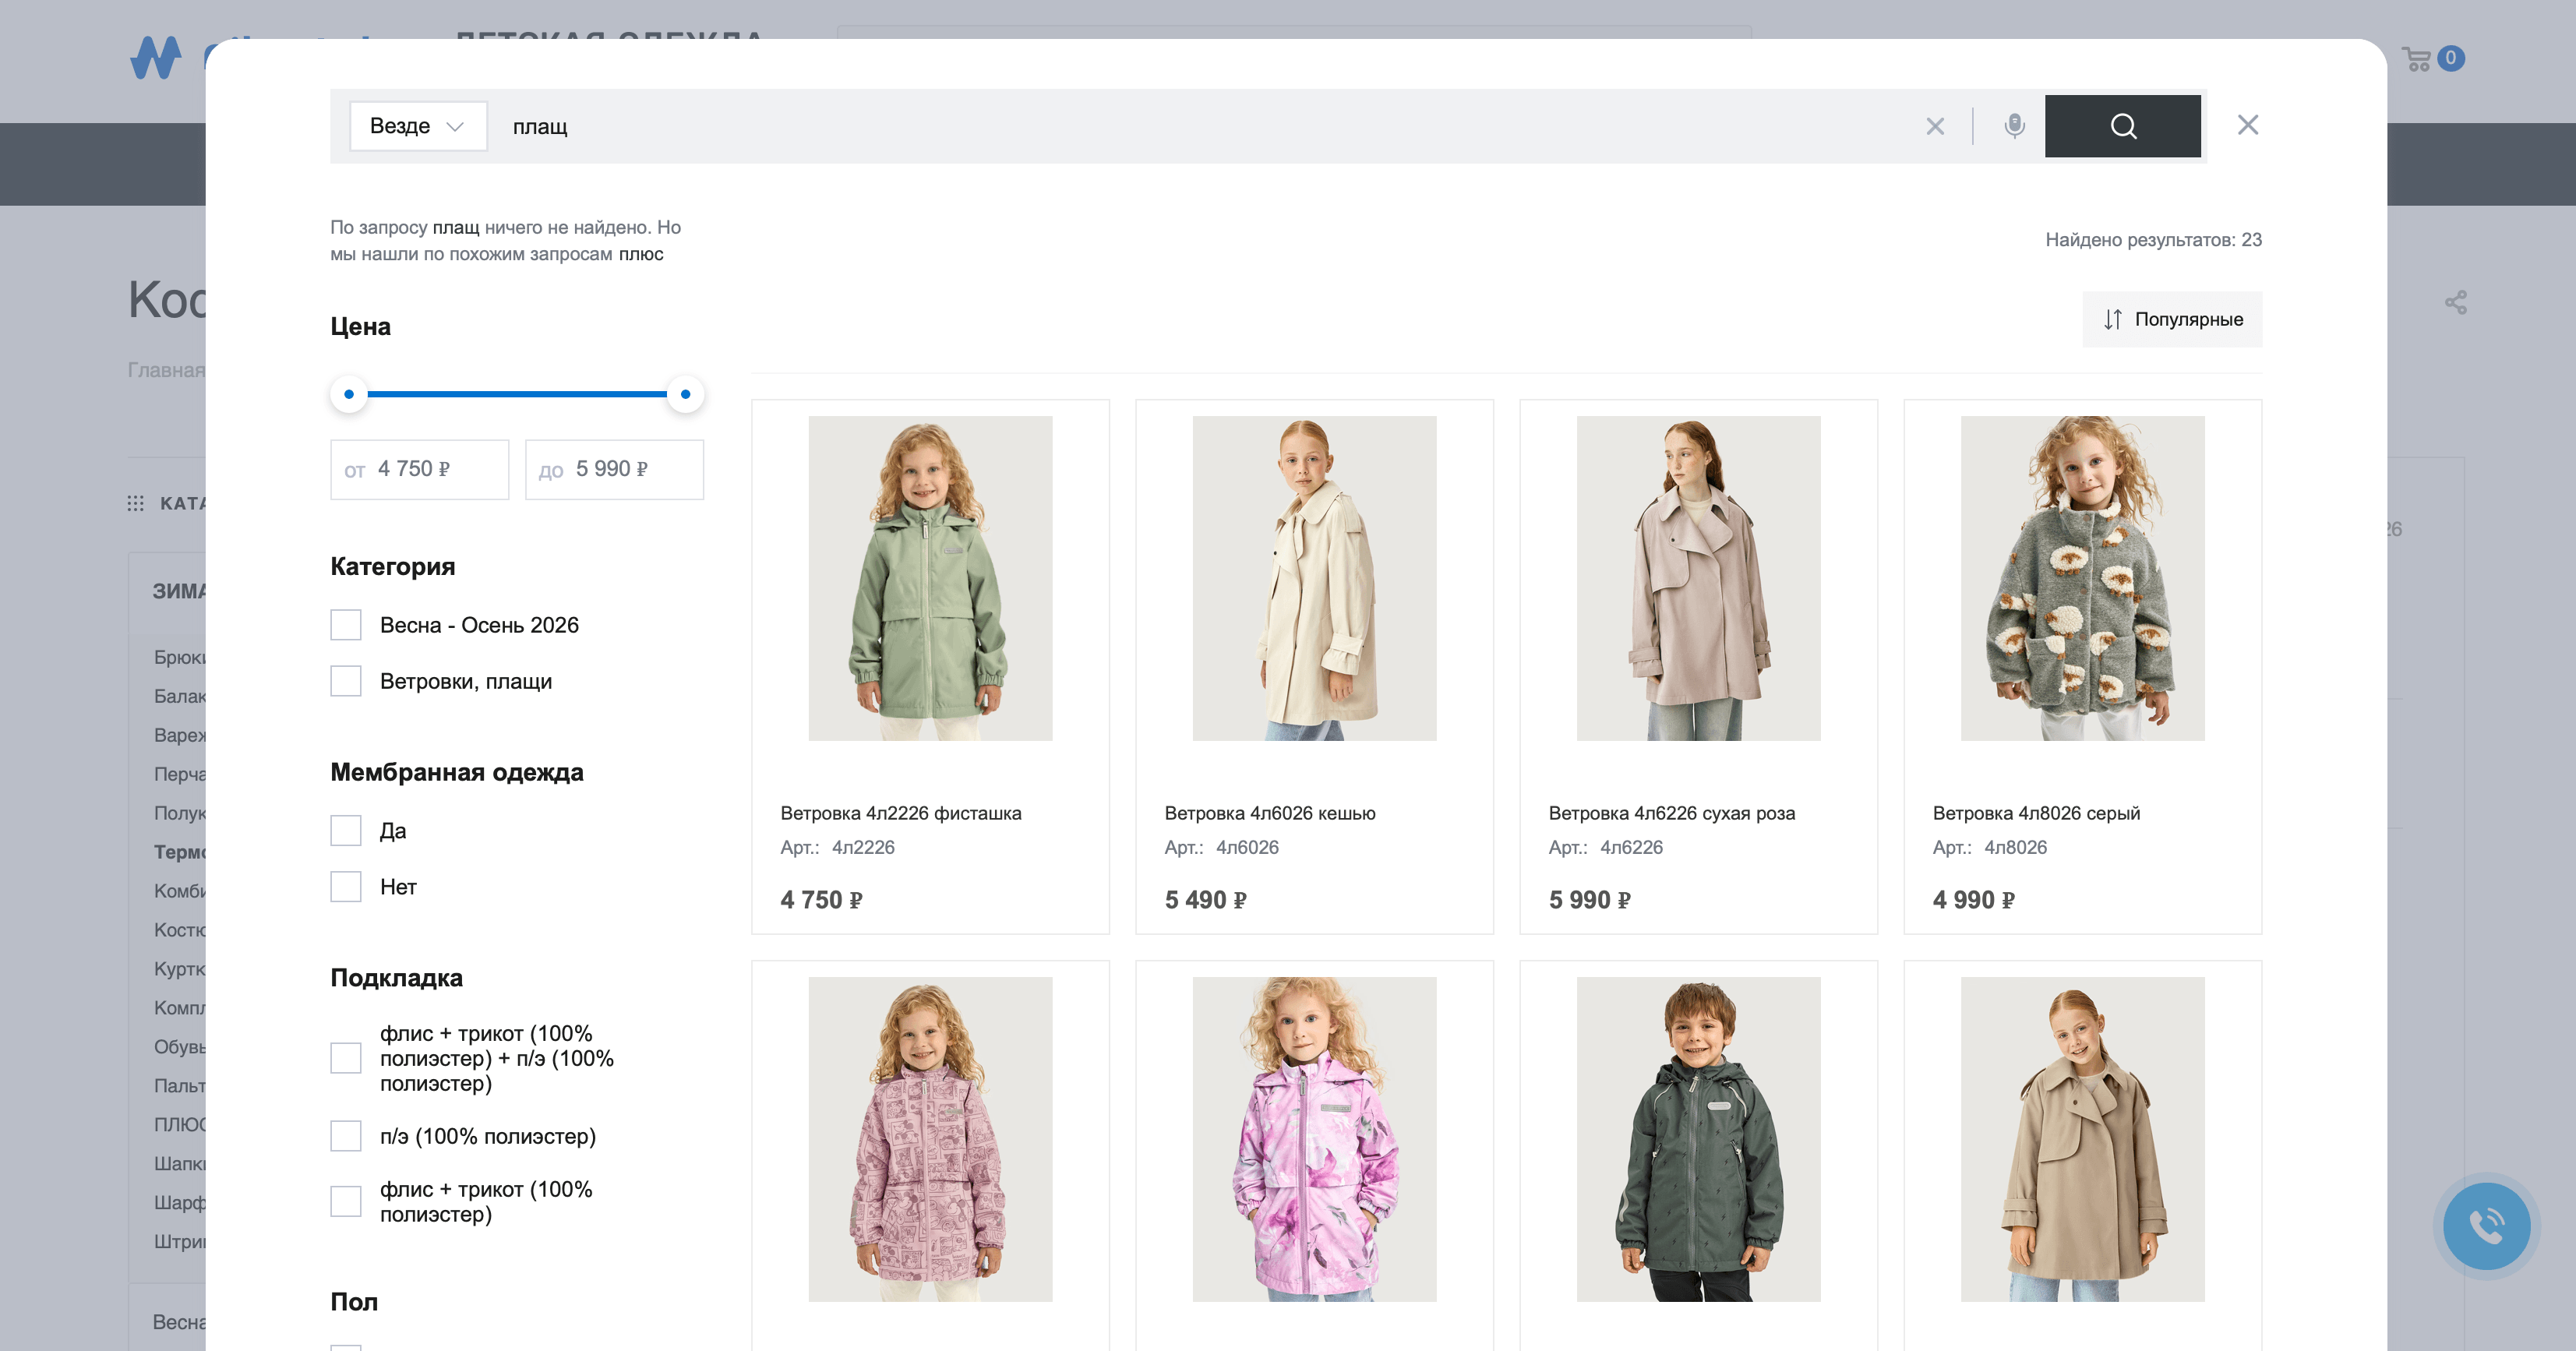Image resolution: width=2576 pixels, height=1351 pixels.
Task: Open Ветровка 4л6226 сухая роза product photo
Action: pyautogui.click(x=1698, y=578)
